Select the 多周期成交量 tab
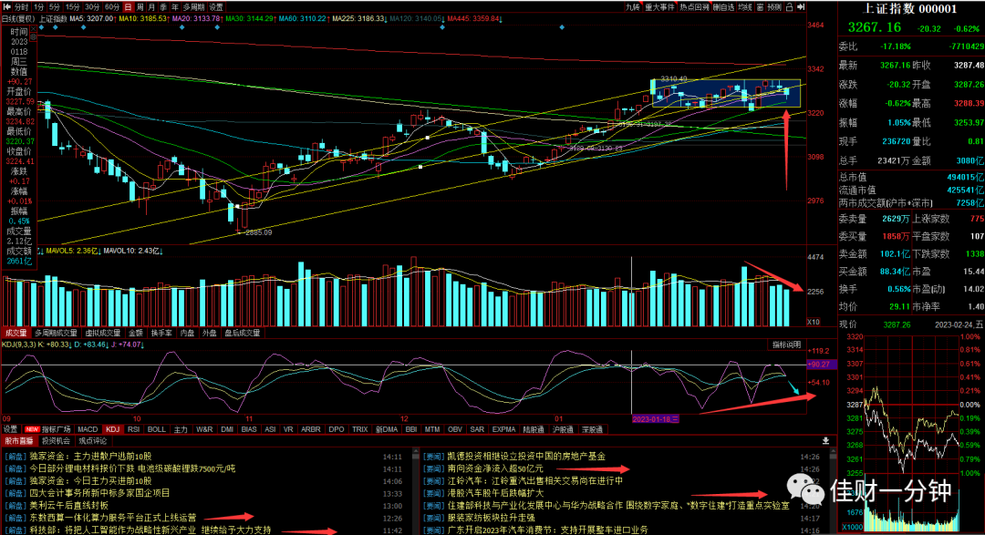Screen dimensions: 985x535 [x=56, y=333]
